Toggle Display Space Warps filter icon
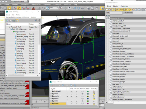 coord(121,10)
